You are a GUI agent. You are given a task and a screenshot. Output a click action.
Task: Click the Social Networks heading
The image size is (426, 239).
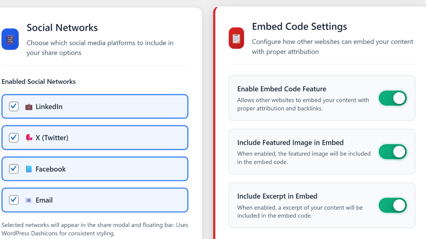tap(62, 28)
